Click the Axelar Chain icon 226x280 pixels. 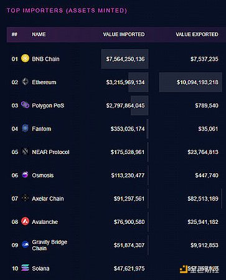[25, 198]
